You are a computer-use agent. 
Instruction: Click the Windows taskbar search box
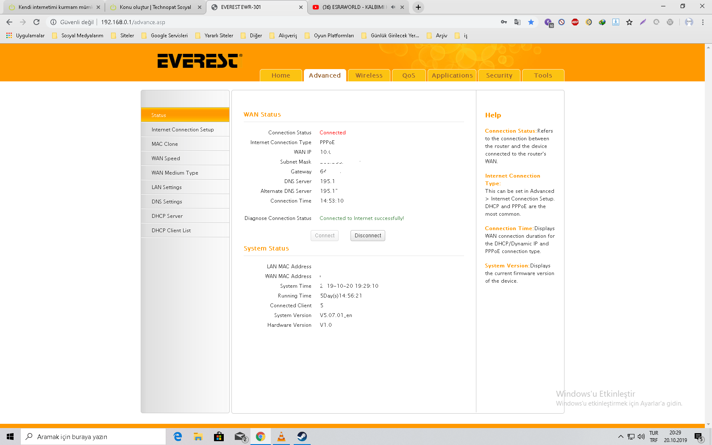click(93, 437)
